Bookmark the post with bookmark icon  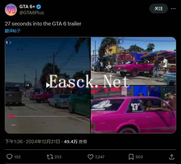tap(131, 157)
